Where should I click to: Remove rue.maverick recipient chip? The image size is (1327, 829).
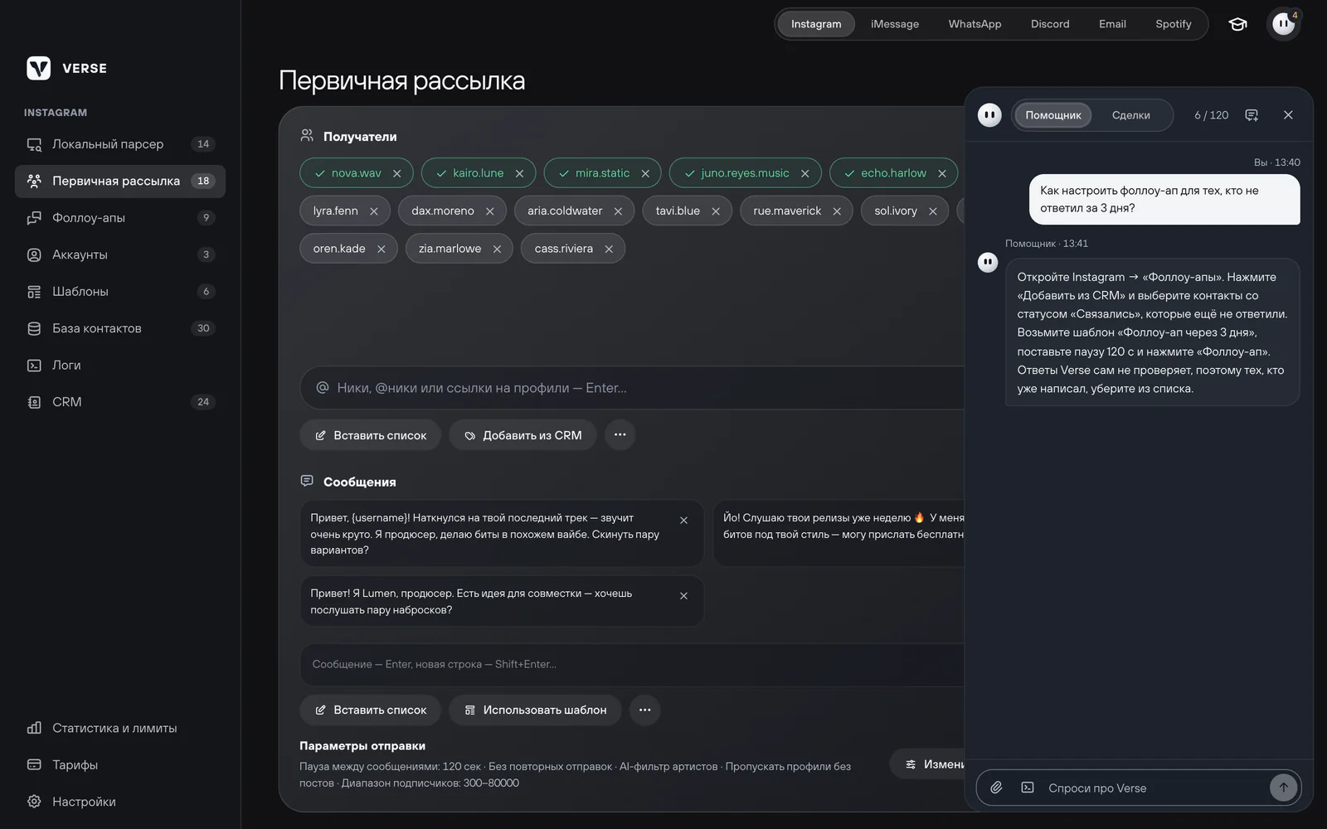click(x=837, y=211)
